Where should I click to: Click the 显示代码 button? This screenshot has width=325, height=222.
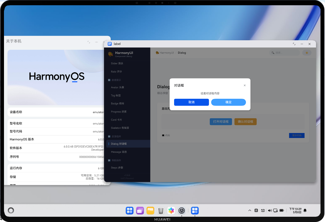[x=297, y=135]
